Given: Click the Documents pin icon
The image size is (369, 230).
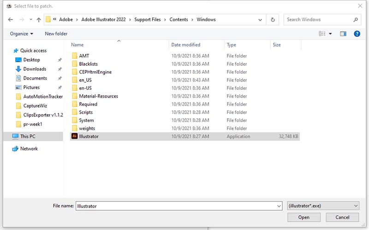Looking at the screenshot, I should (x=60, y=78).
